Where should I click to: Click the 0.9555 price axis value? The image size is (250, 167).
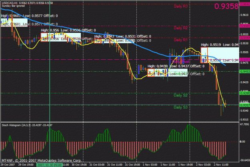[244, 34]
